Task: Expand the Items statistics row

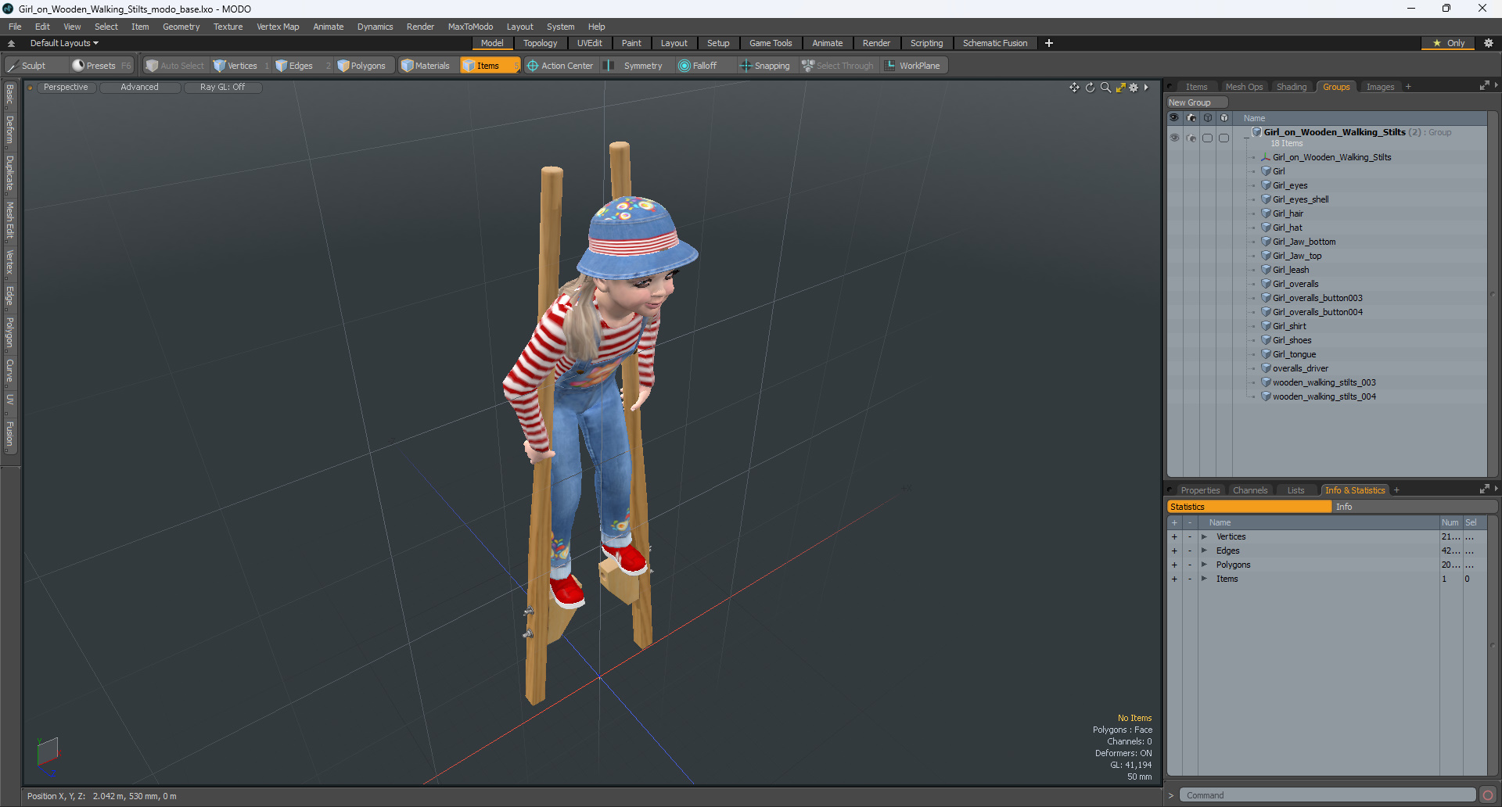Action: pyautogui.click(x=1204, y=579)
